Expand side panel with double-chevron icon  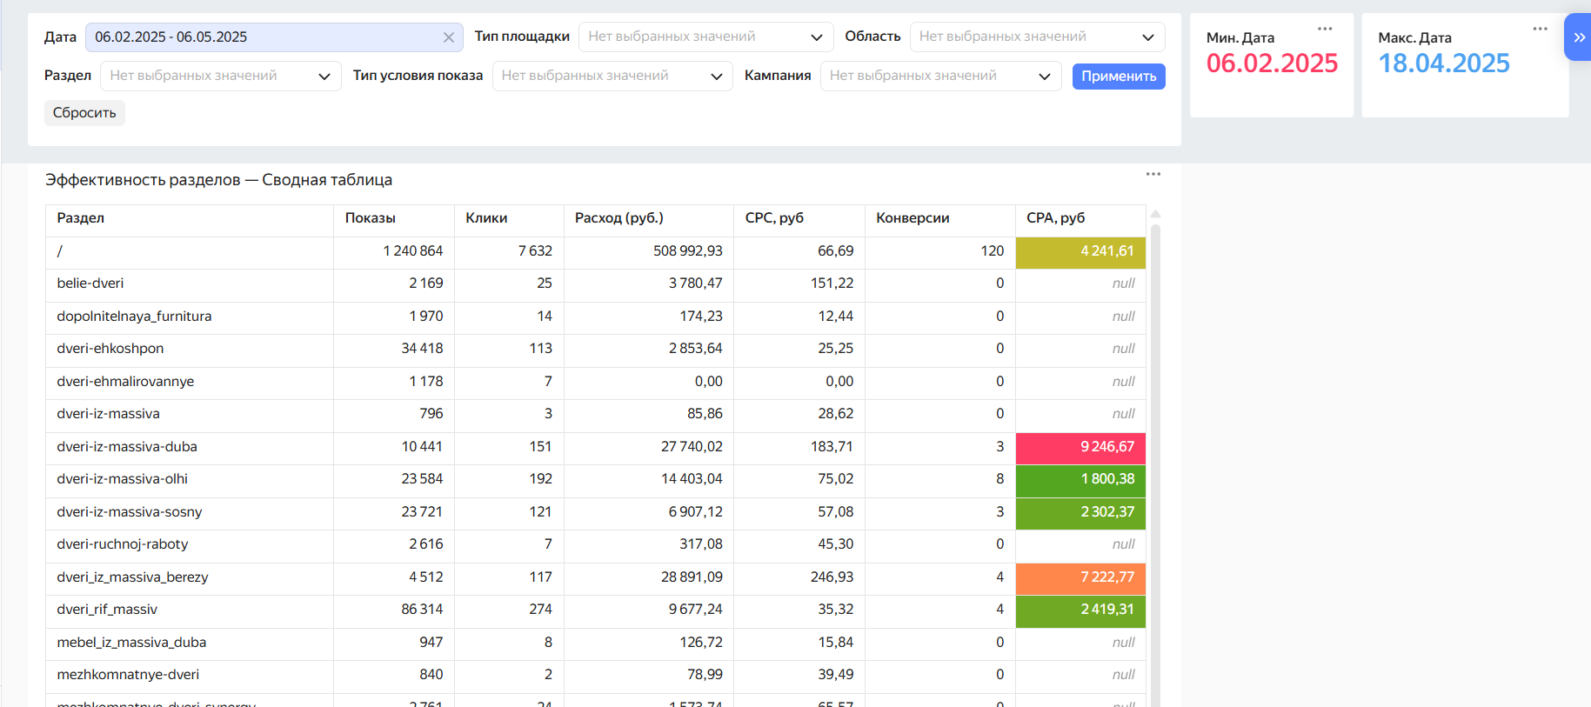(x=1579, y=37)
